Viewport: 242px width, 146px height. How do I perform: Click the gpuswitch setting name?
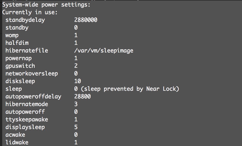pyautogui.click(x=20, y=66)
